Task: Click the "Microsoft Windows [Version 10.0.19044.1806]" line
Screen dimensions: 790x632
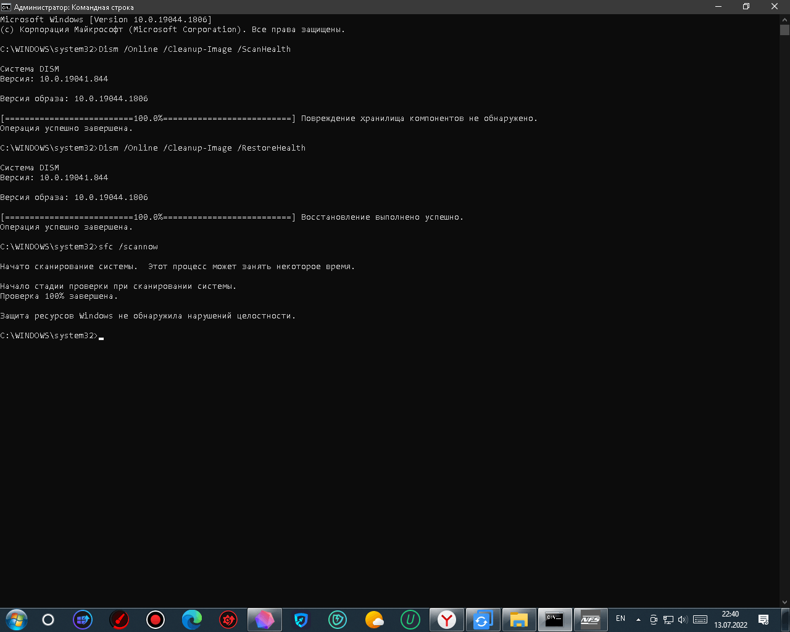Action: click(106, 20)
